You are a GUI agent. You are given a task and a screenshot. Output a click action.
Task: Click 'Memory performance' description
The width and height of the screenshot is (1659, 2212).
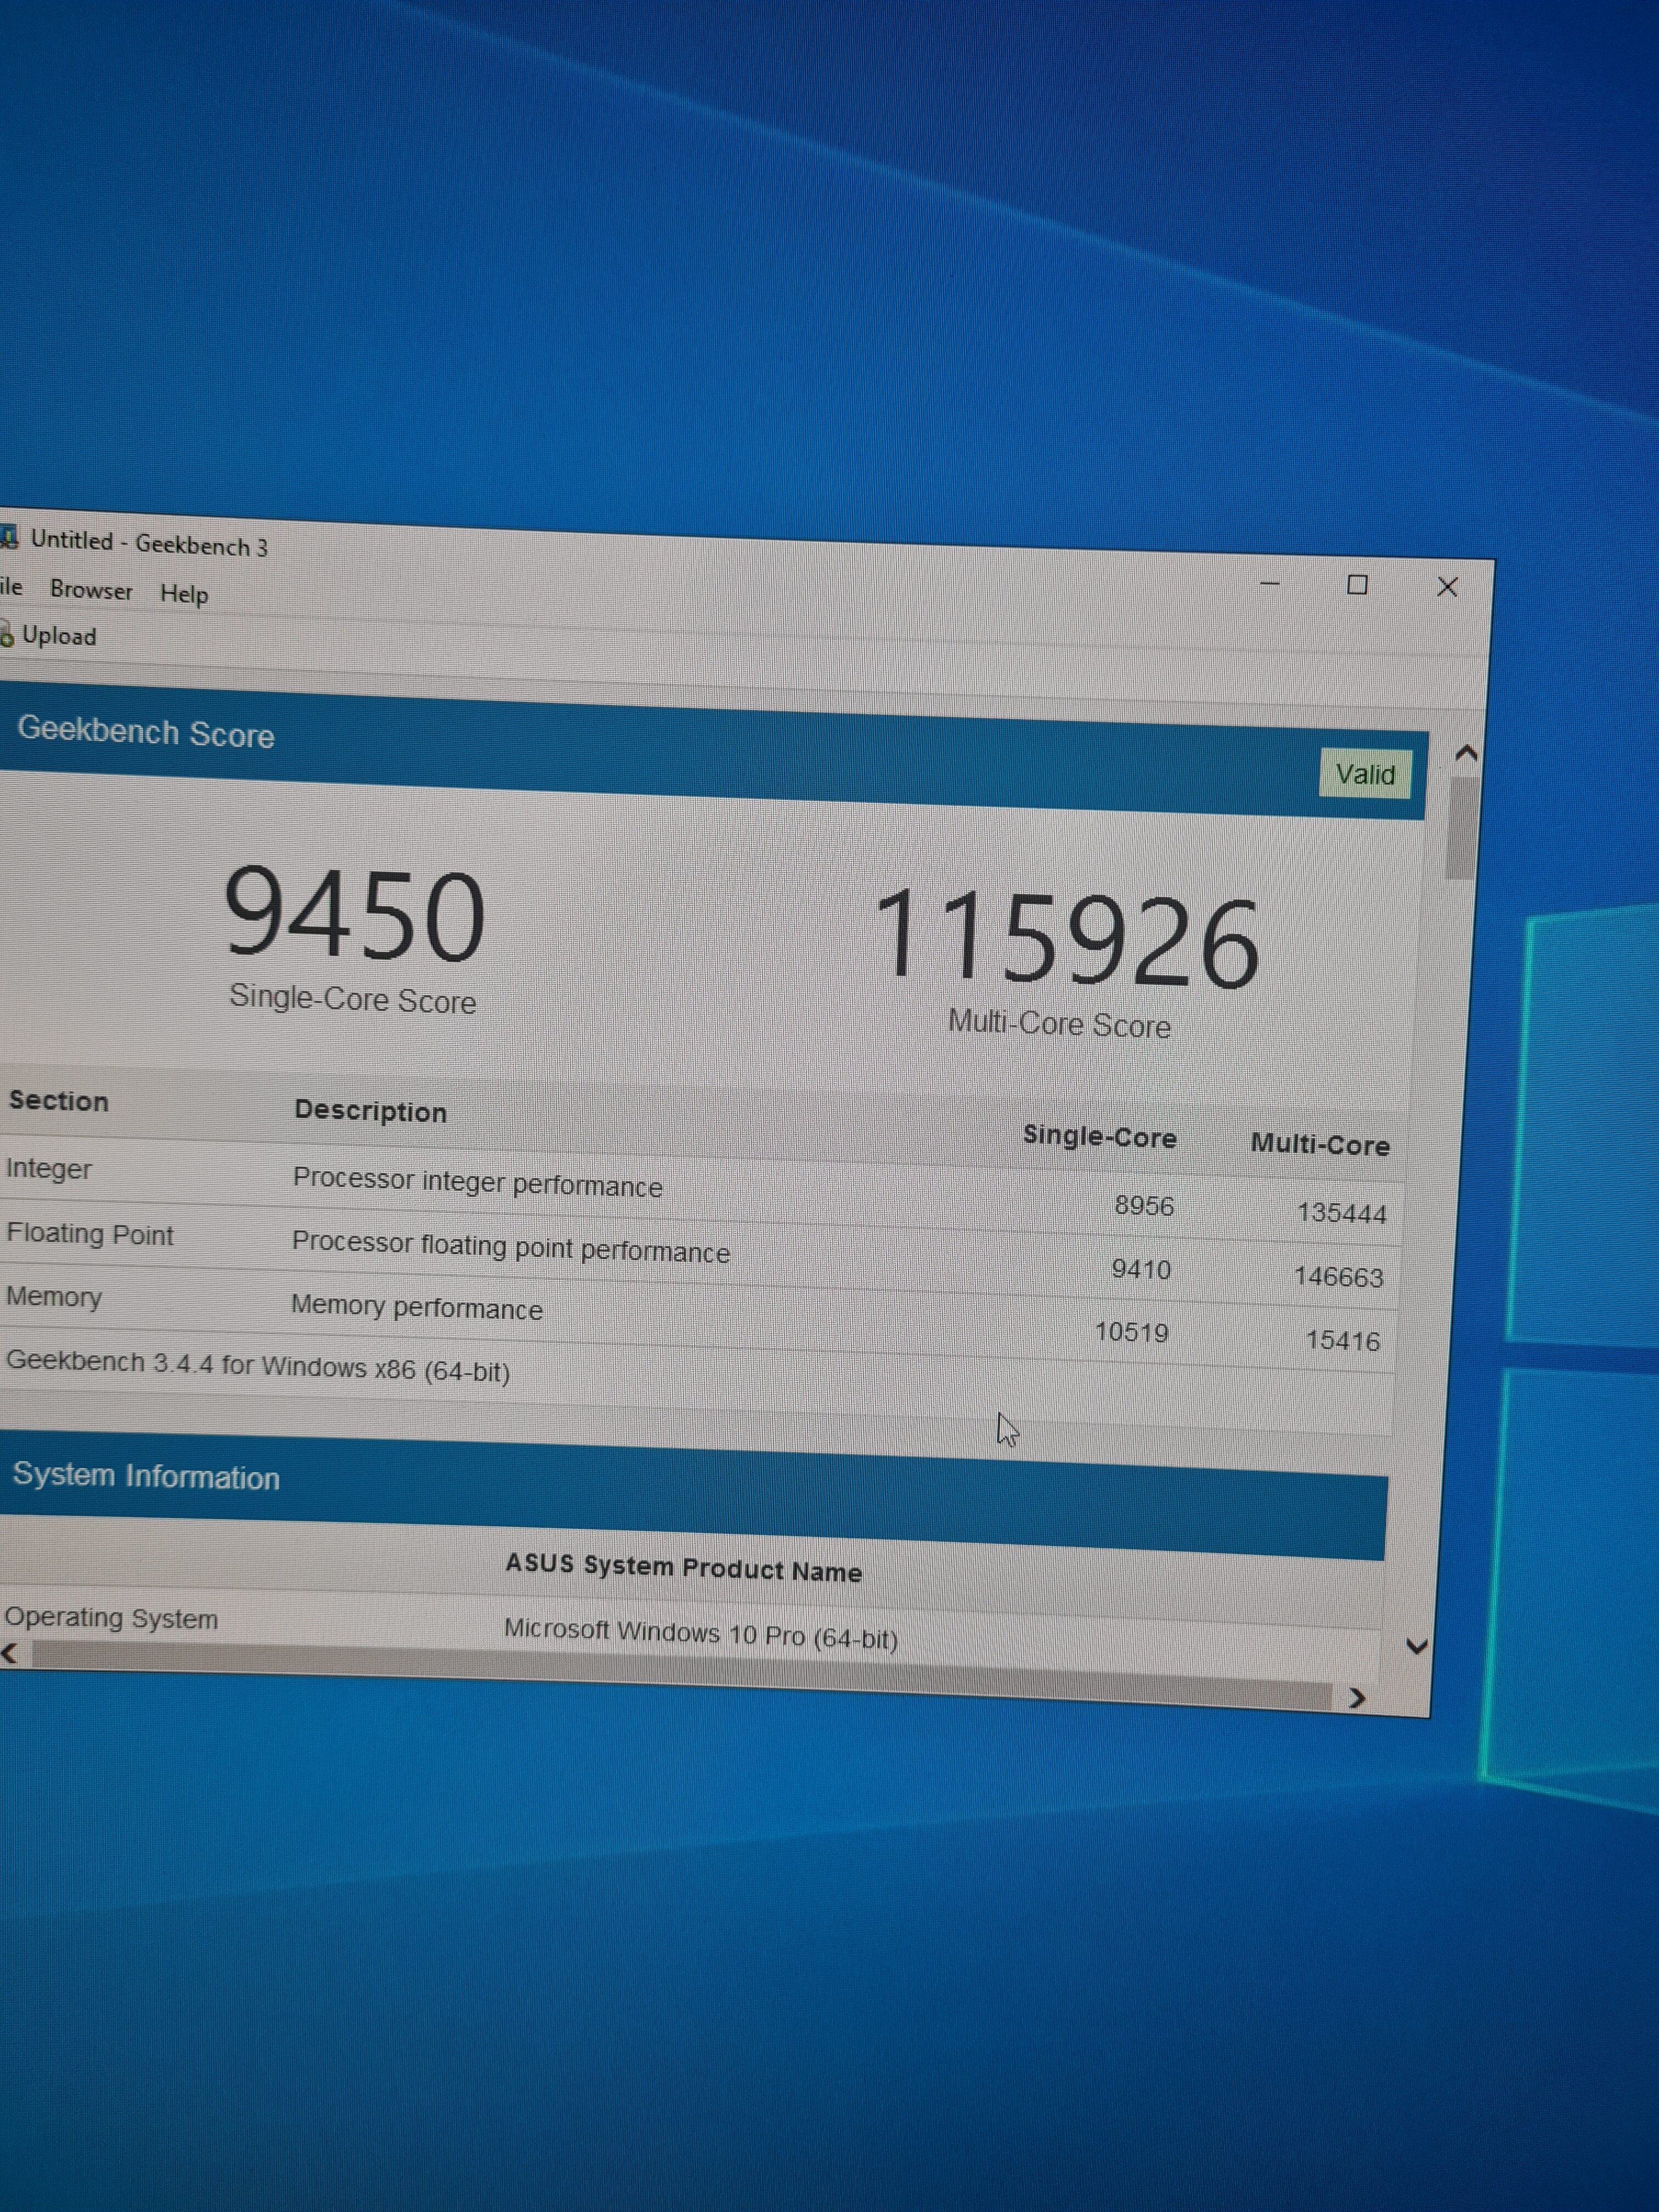point(416,1307)
